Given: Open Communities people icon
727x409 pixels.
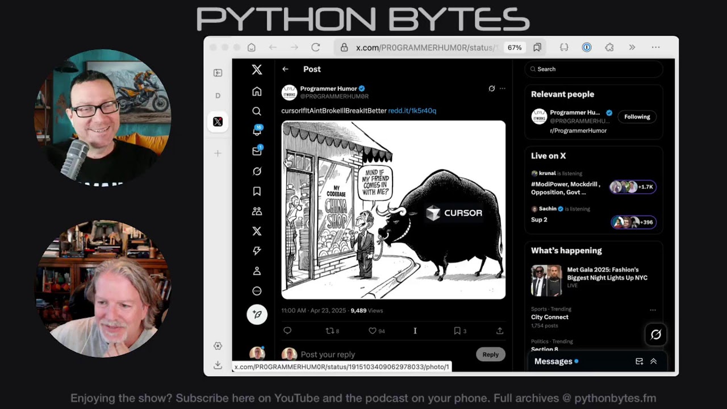Looking at the screenshot, I should pyautogui.click(x=257, y=211).
